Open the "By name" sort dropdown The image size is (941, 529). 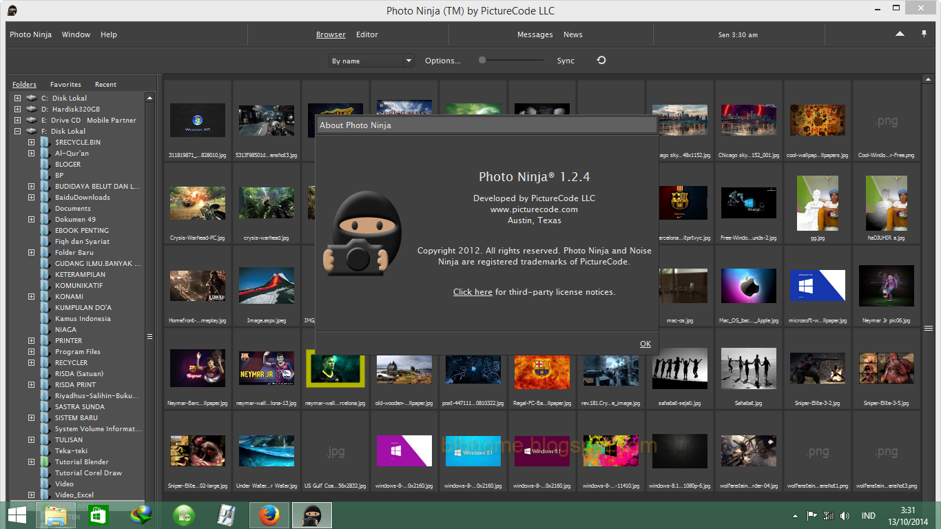pyautogui.click(x=371, y=61)
